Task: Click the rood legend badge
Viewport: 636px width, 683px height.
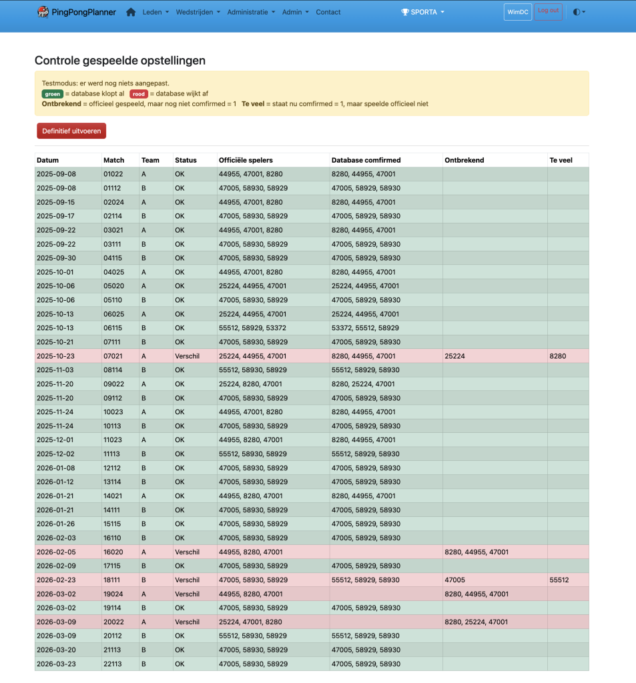Action: (139, 93)
